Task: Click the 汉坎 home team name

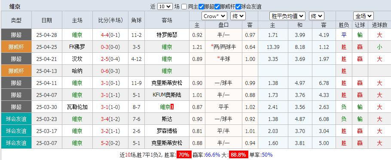Action: coord(77,59)
